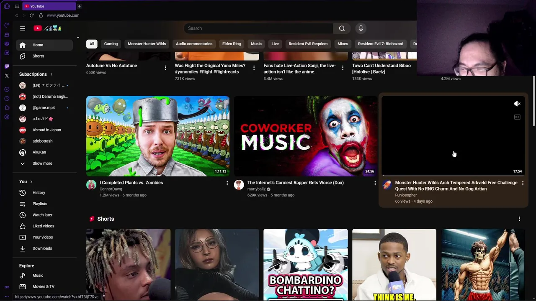Viewport: 536px width, 301px height.
Task: Open site info padlock icon
Action: pyautogui.click(x=41, y=15)
